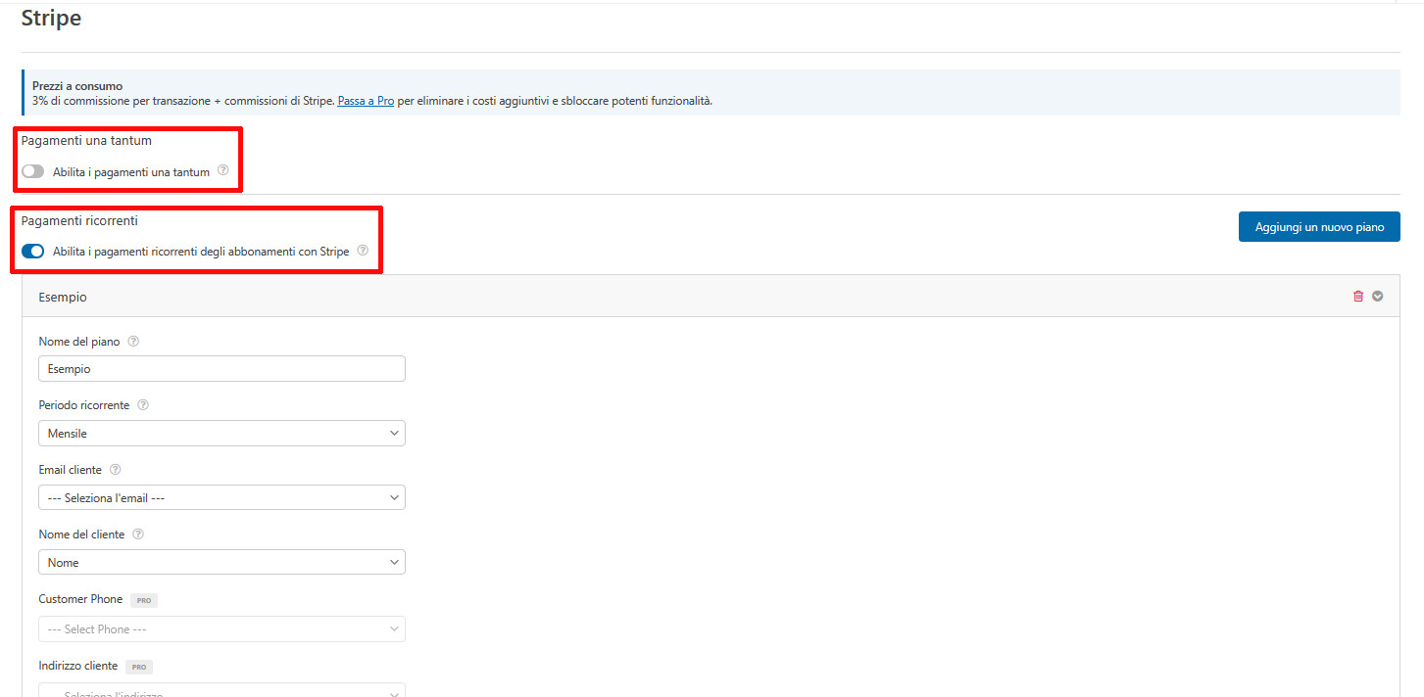Image resolution: width=1424 pixels, height=697 pixels.
Task: Open the Periodo ricorrente dropdown showing Mensile
Action: click(x=221, y=433)
